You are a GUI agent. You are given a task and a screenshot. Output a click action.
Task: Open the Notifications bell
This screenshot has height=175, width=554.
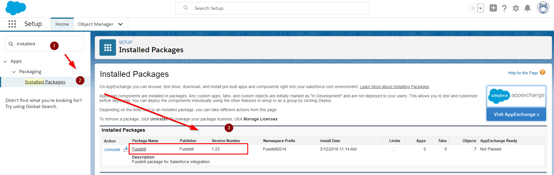click(x=527, y=8)
